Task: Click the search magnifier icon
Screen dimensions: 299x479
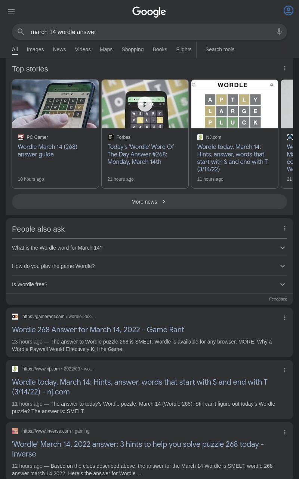Action: (x=21, y=32)
